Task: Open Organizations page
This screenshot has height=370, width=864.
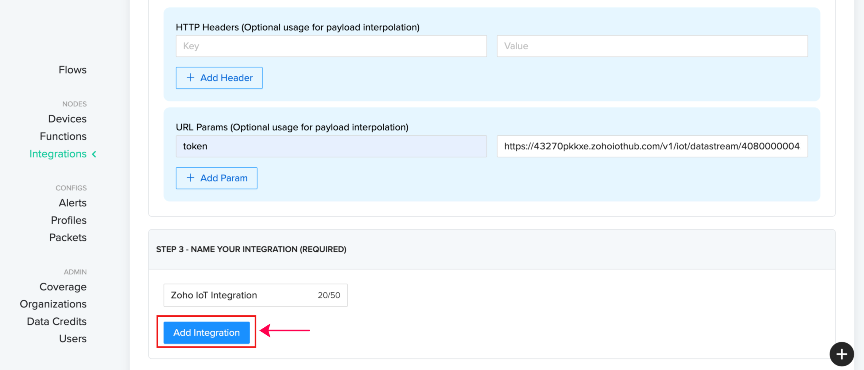Action: point(53,304)
